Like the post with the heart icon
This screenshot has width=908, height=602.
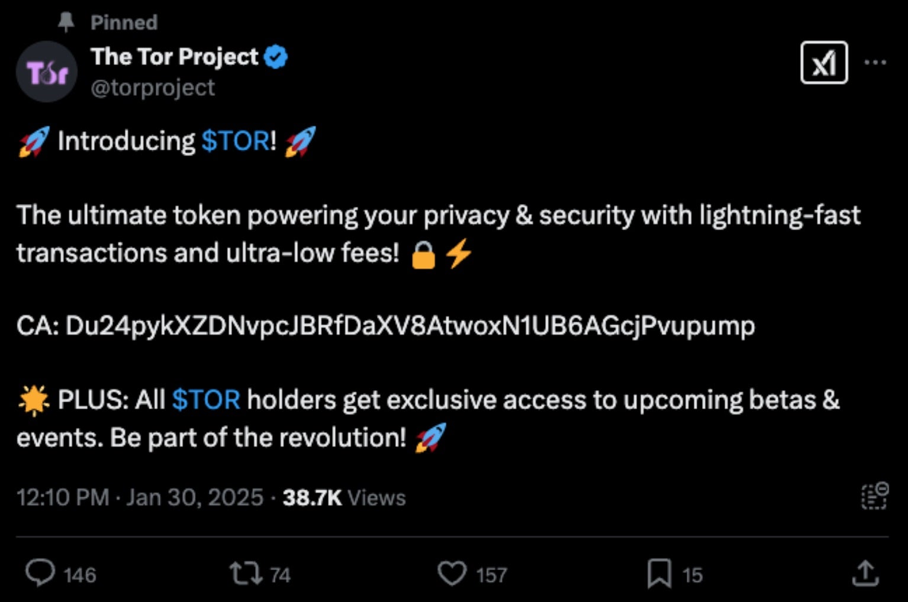click(452, 574)
